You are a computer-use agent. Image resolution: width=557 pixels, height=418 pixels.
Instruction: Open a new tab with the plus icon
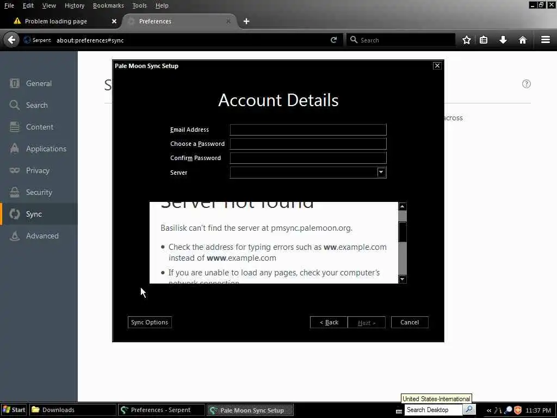246,21
